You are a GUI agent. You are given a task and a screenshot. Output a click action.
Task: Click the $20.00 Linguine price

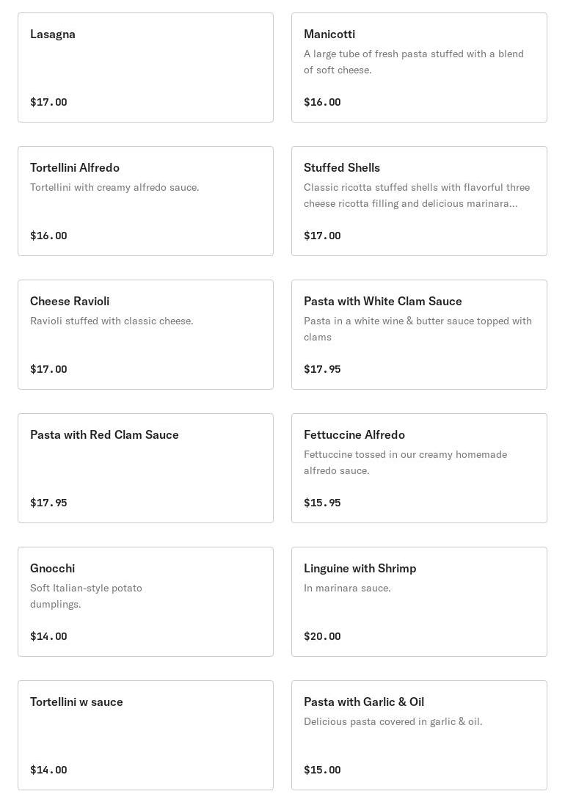pyautogui.click(x=322, y=636)
